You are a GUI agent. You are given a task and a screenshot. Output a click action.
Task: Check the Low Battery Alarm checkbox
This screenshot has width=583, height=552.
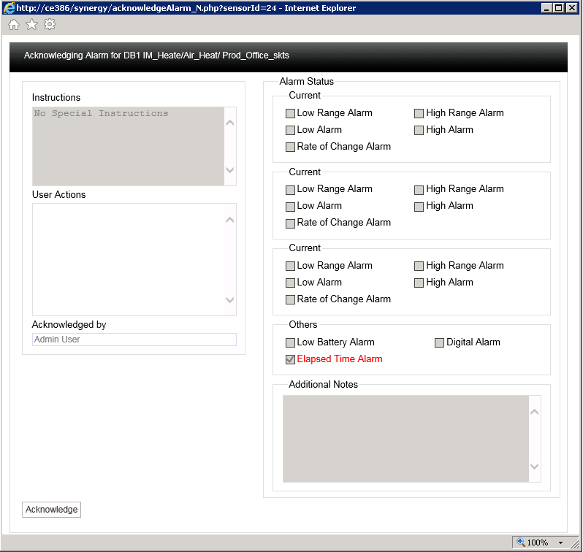pos(290,342)
